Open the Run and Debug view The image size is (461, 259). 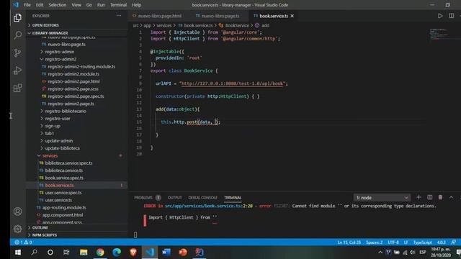point(17,71)
